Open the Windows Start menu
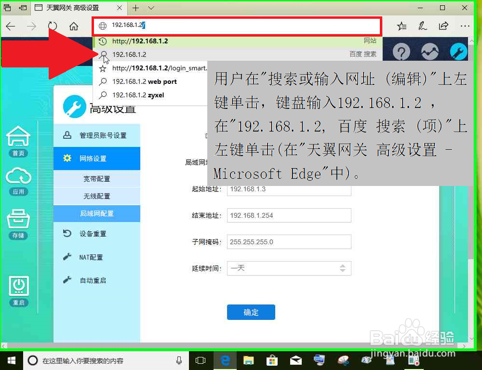 point(12,360)
